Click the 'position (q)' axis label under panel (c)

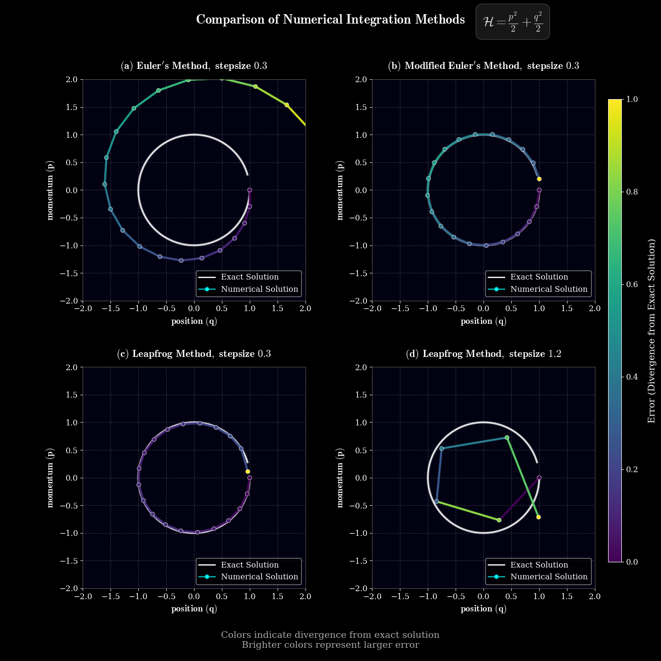click(194, 609)
